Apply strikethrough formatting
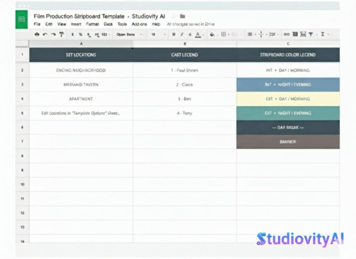Screen dimensions: 356x259 click(190, 34)
